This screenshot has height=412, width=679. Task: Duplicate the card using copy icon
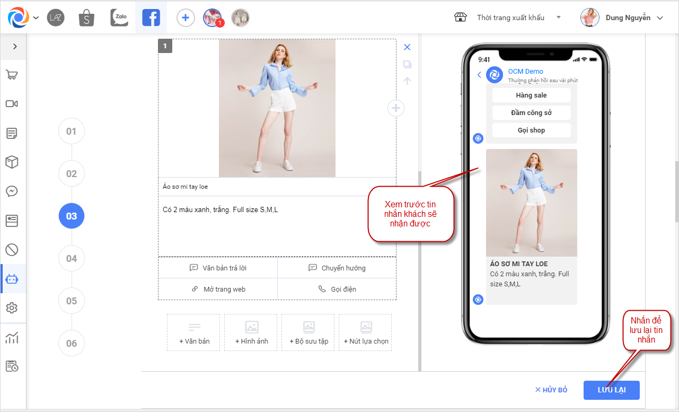tap(407, 64)
